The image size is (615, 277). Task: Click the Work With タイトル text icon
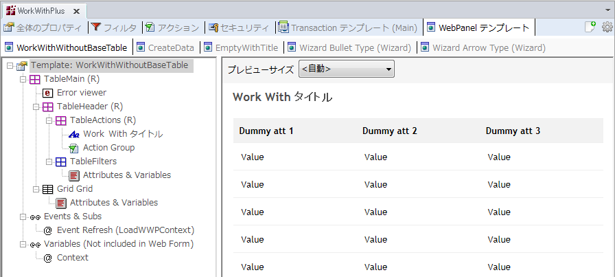coord(74,134)
